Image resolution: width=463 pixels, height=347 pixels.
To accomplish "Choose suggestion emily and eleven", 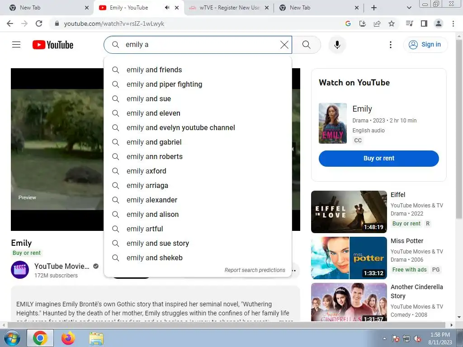I will click(x=198, y=113).
